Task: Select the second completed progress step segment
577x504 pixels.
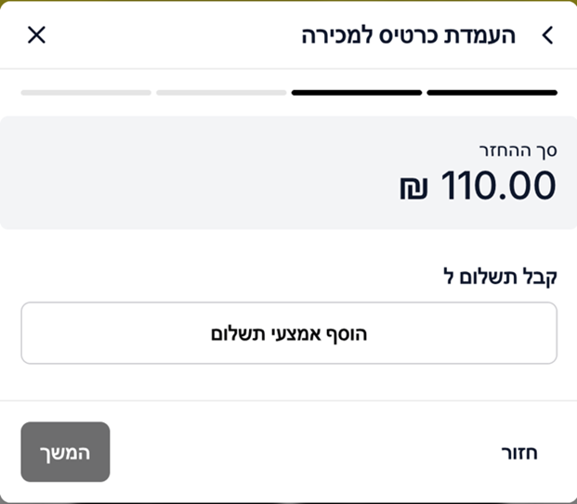Action: [x=357, y=93]
